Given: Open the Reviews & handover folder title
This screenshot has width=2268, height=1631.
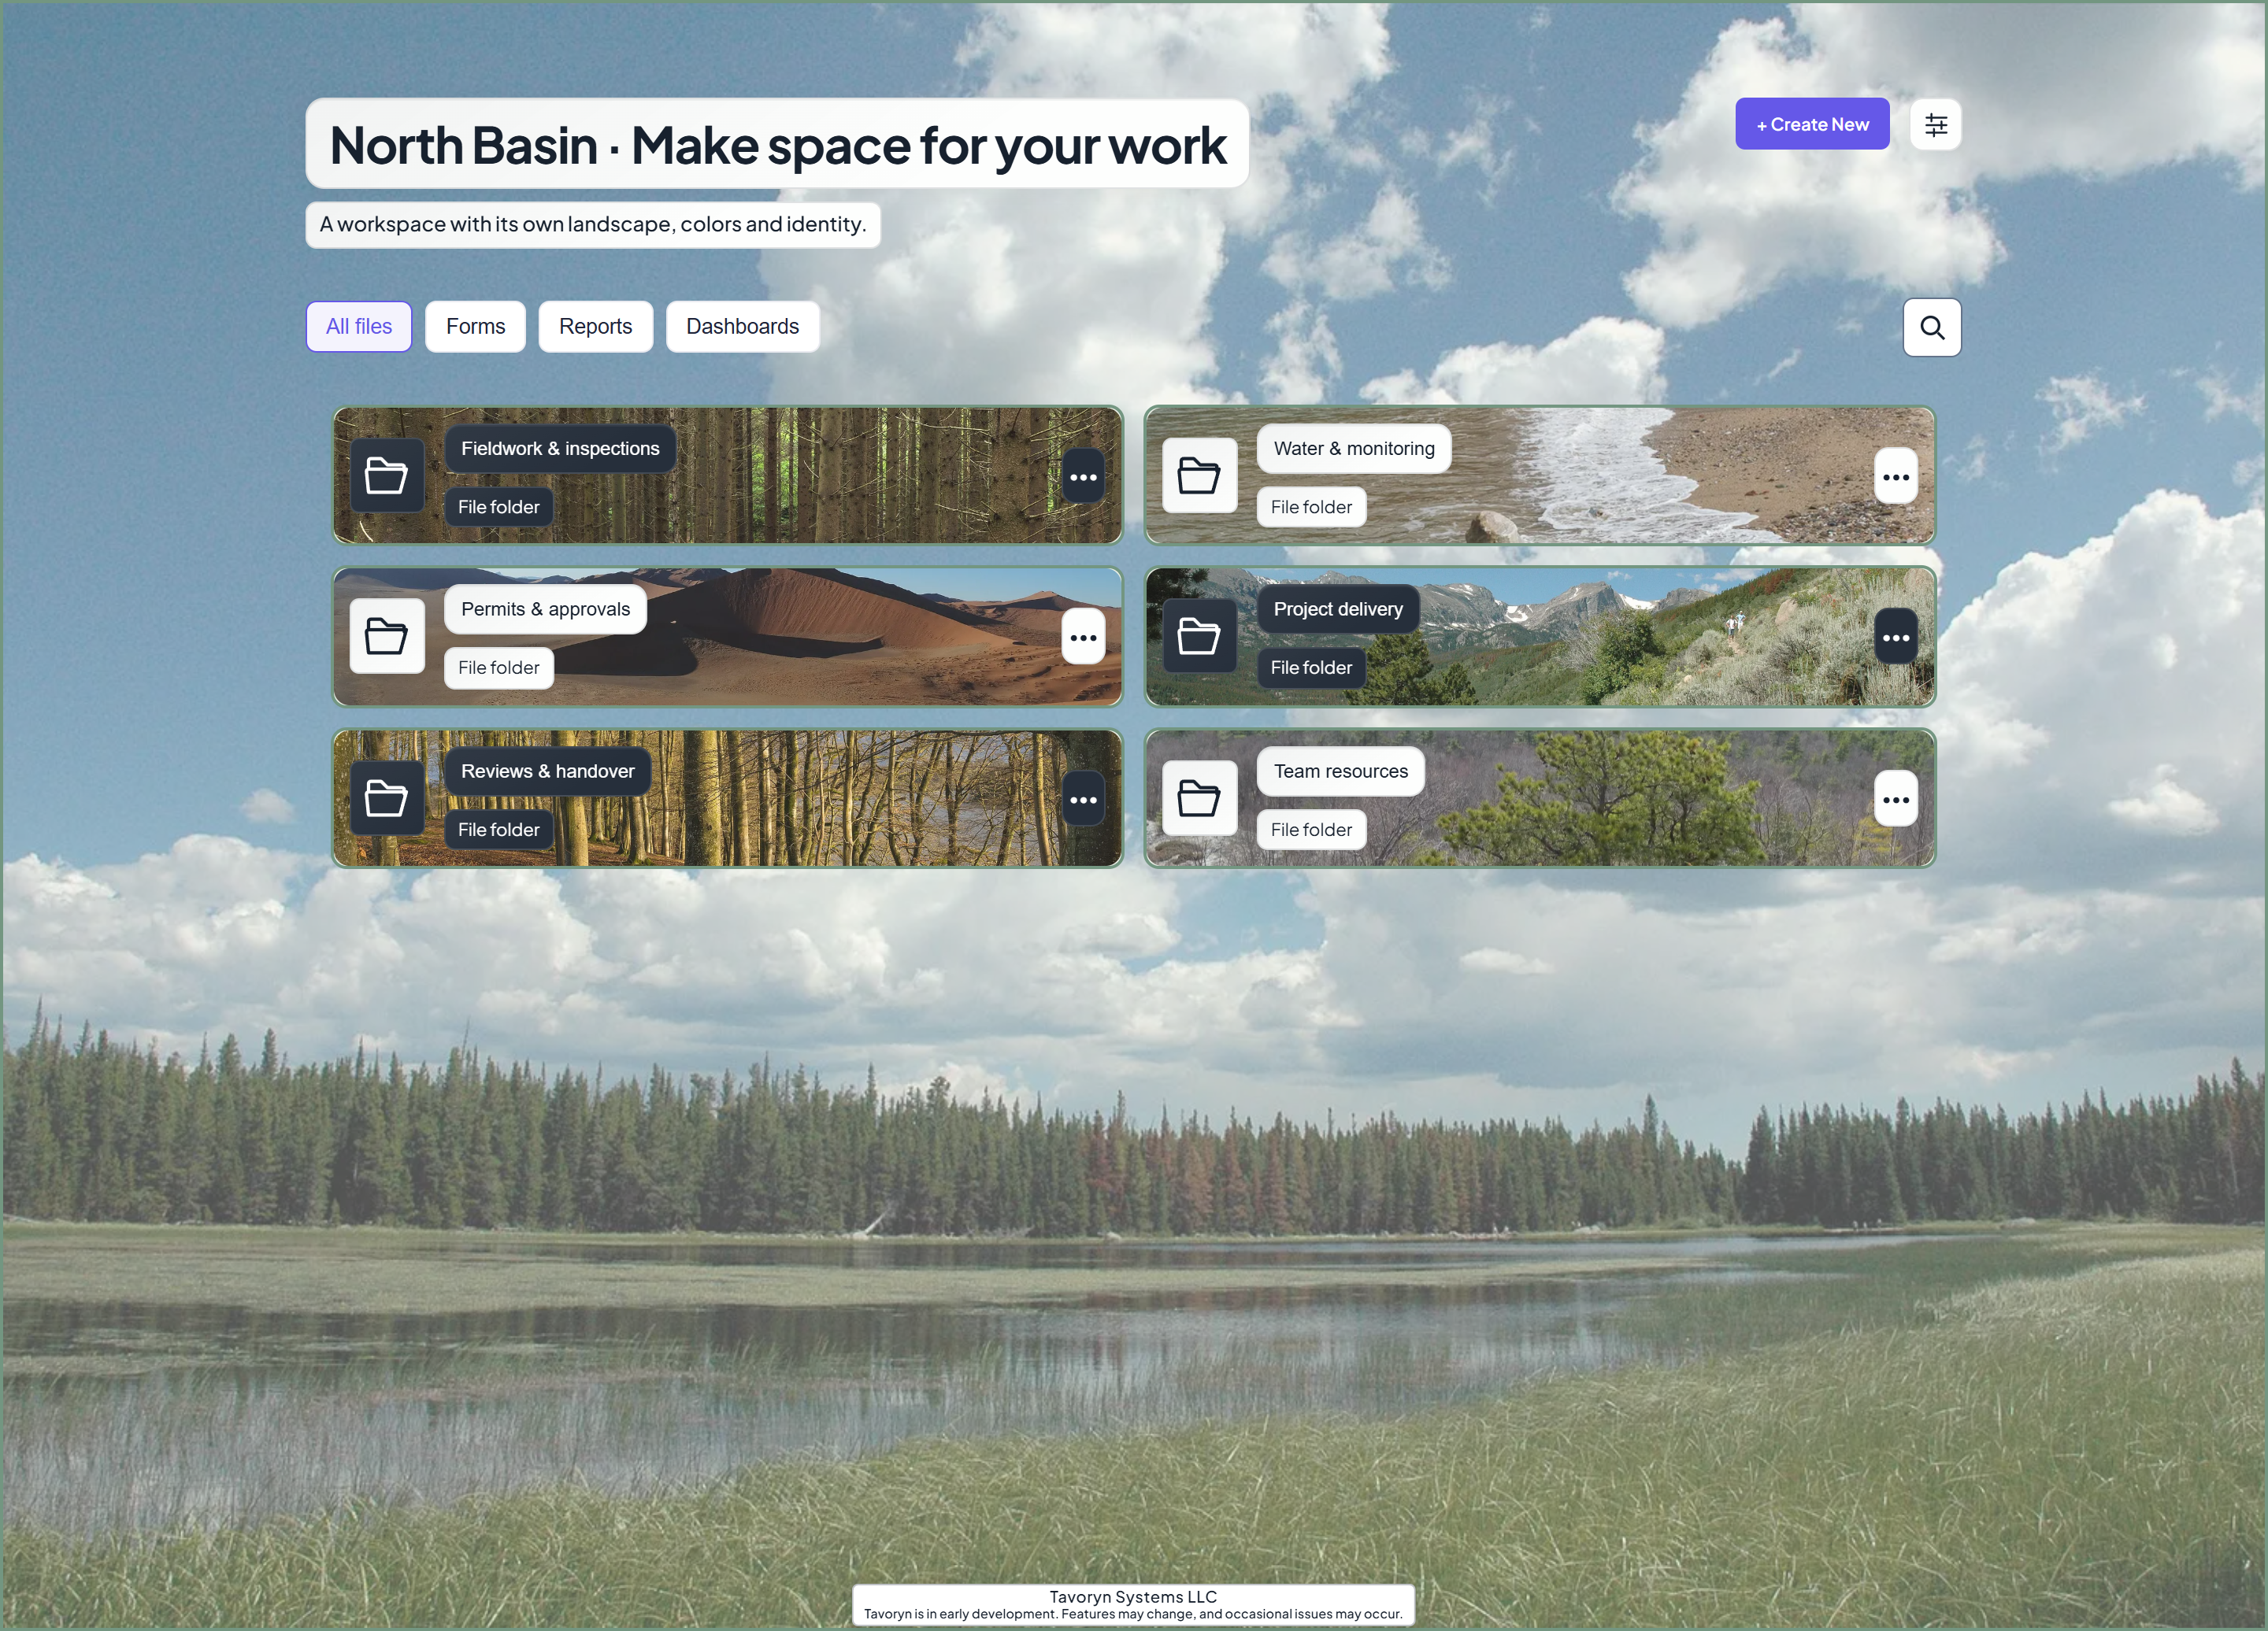Looking at the screenshot, I should tap(547, 771).
